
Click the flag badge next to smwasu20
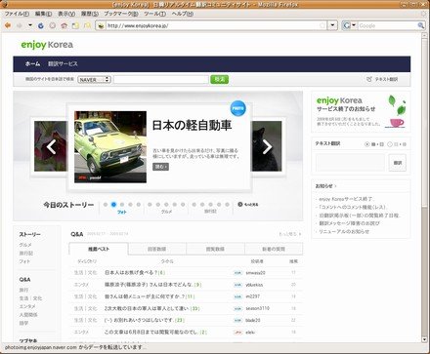click(237, 273)
